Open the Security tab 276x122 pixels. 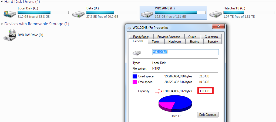(213, 42)
